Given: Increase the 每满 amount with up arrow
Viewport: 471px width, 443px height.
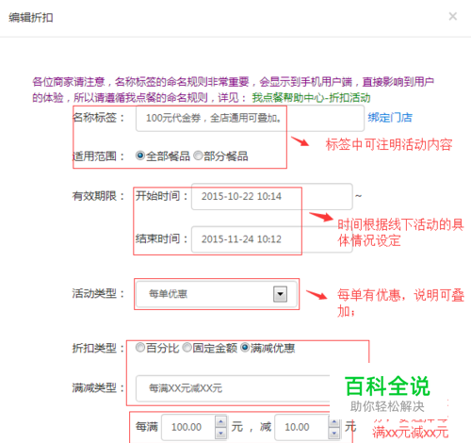Looking at the screenshot, I should point(220,421).
